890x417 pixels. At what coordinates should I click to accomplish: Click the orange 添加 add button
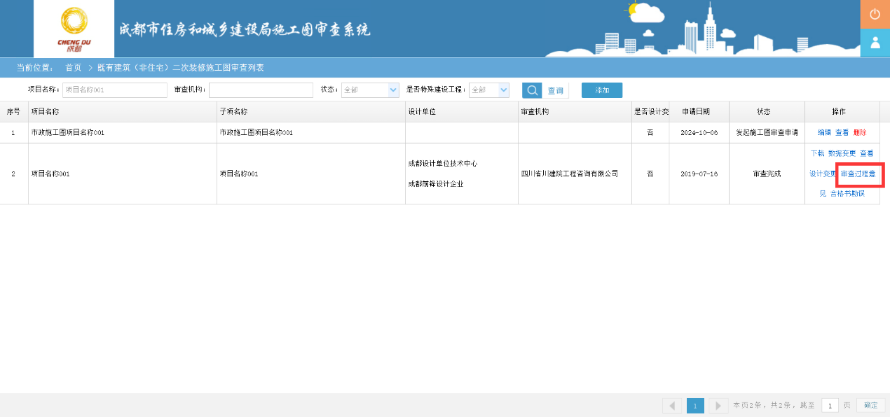click(601, 90)
